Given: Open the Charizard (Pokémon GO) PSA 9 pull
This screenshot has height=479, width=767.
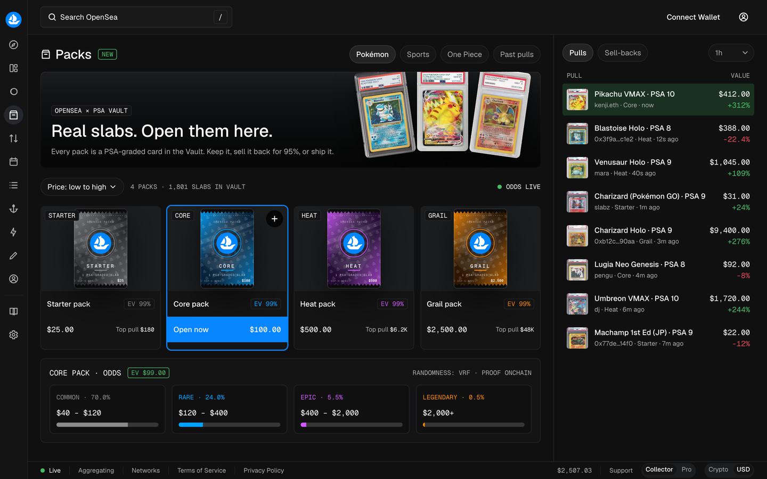Looking at the screenshot, I should 658,202.
